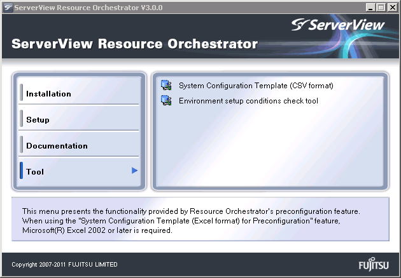Screen dimensions: 401x278
Task: Click the ServerView Resource Orchestrator banner heading
Action: point(134,44)
